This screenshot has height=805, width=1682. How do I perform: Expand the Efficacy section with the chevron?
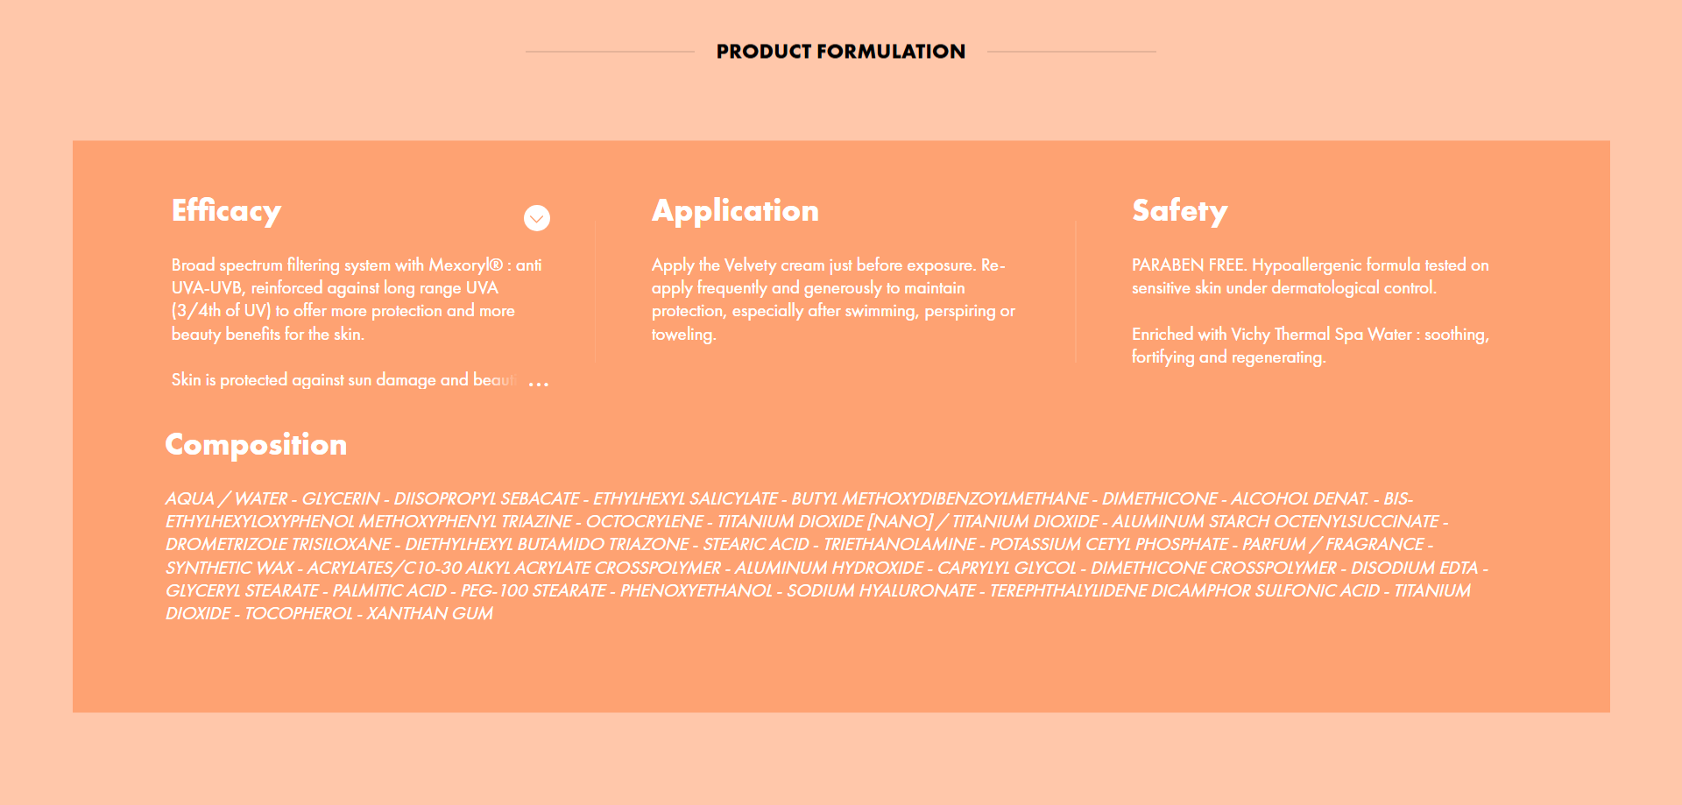[x=537, y=218]
